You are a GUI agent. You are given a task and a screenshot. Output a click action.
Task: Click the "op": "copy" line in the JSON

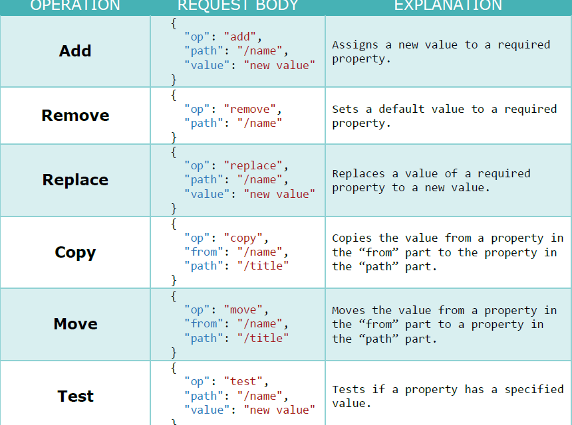226,238
